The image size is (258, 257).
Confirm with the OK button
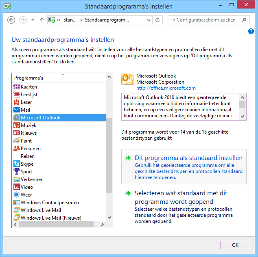[x=235, y=245]
